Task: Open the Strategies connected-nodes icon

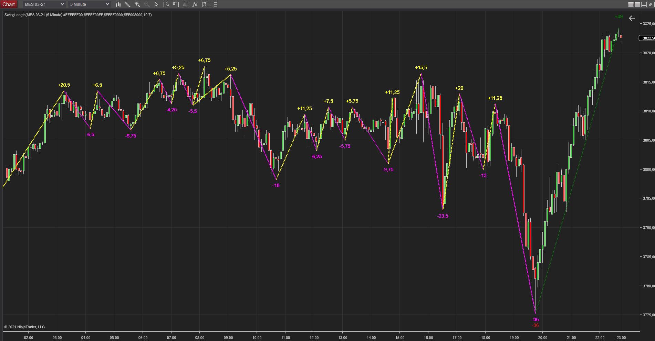Action: point(195,4)
